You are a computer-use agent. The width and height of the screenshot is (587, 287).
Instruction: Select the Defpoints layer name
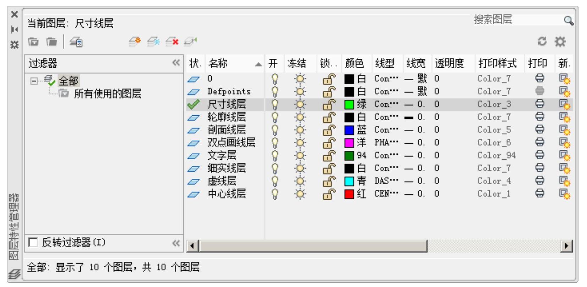tap(229, 91)
